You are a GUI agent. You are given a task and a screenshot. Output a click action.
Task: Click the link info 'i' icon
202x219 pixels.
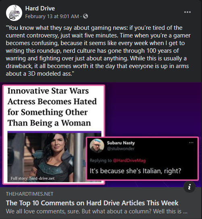click(x=190, y=187)
